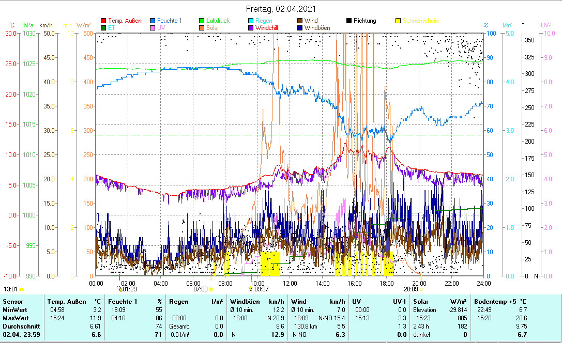The height and width of the screenshot is (343, 562).
Task: Click the red Temp. Außen legend square
Action: coord(103,21)
